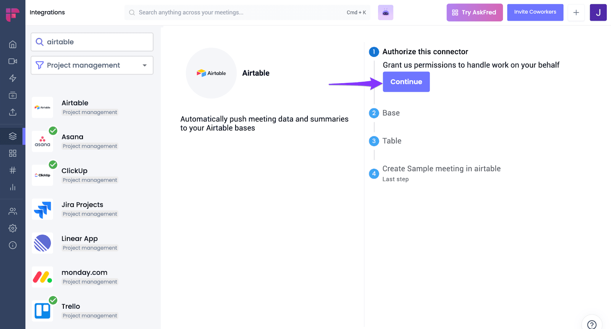Viewport: 611px width, 329px height.
Task: Click the purple Fred bot icon
Action: tap(386, 13)
